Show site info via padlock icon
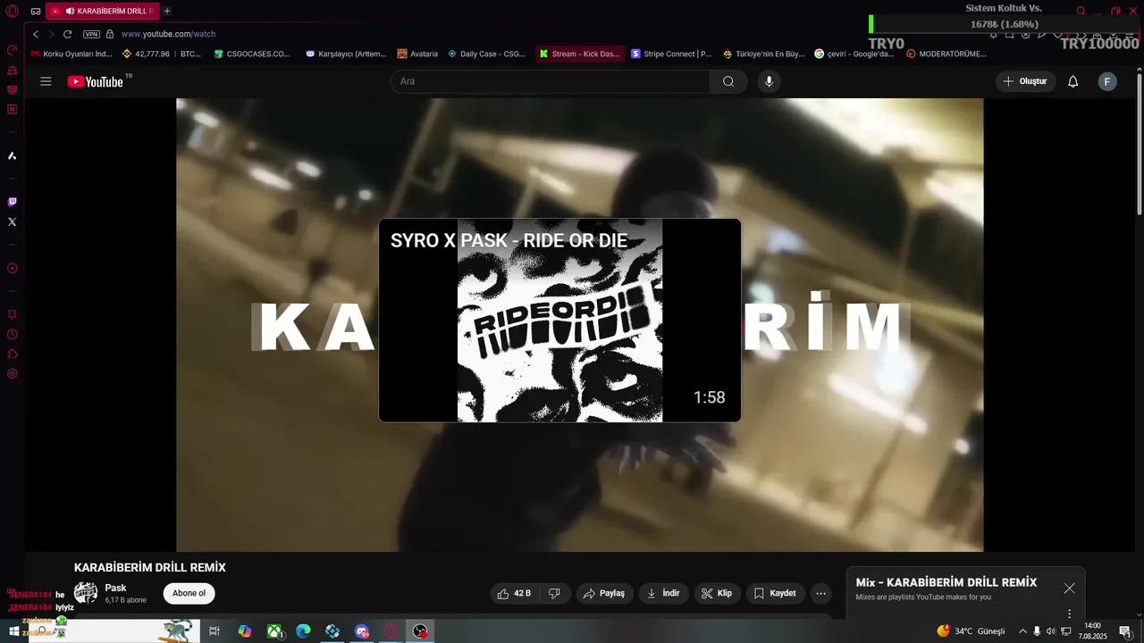The width and height of the screenshot is (1144, 643). point(110,34)
